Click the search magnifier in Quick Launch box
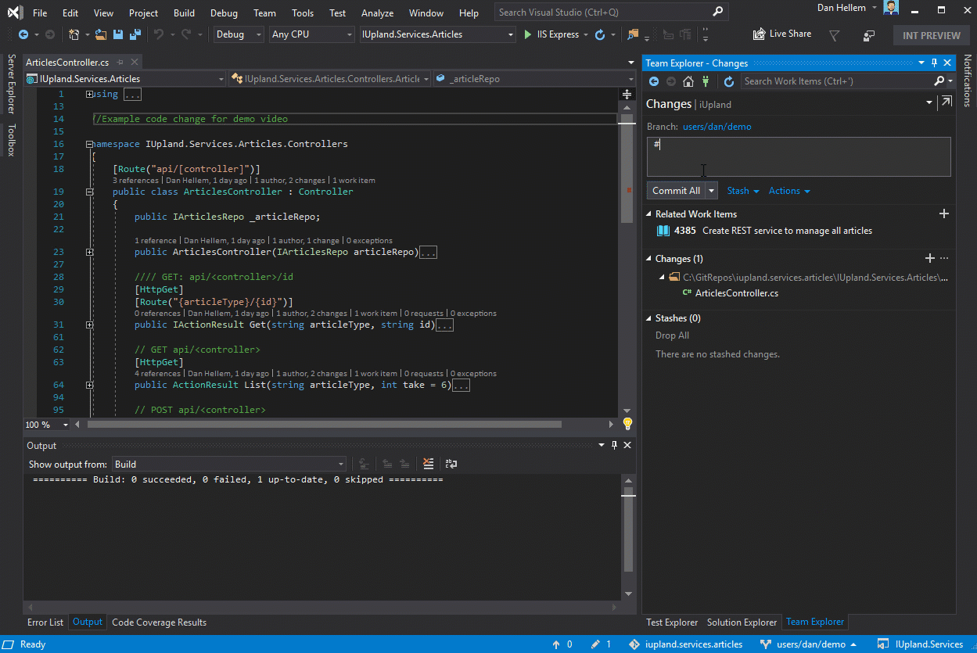The width and height of the screenshot is (977, 653). 717,13
